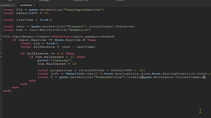Image resolution: width=211 pixels, height=118 pixels.
Task: Click the final 'end)' line
Action: (7, 91)
